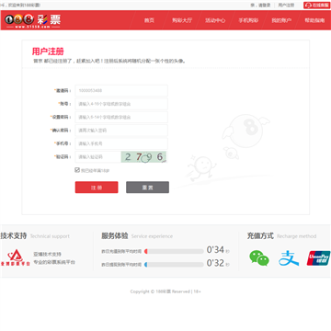Go to 活动中心 activity center
The image size is (331, 331).
point(215,20)
